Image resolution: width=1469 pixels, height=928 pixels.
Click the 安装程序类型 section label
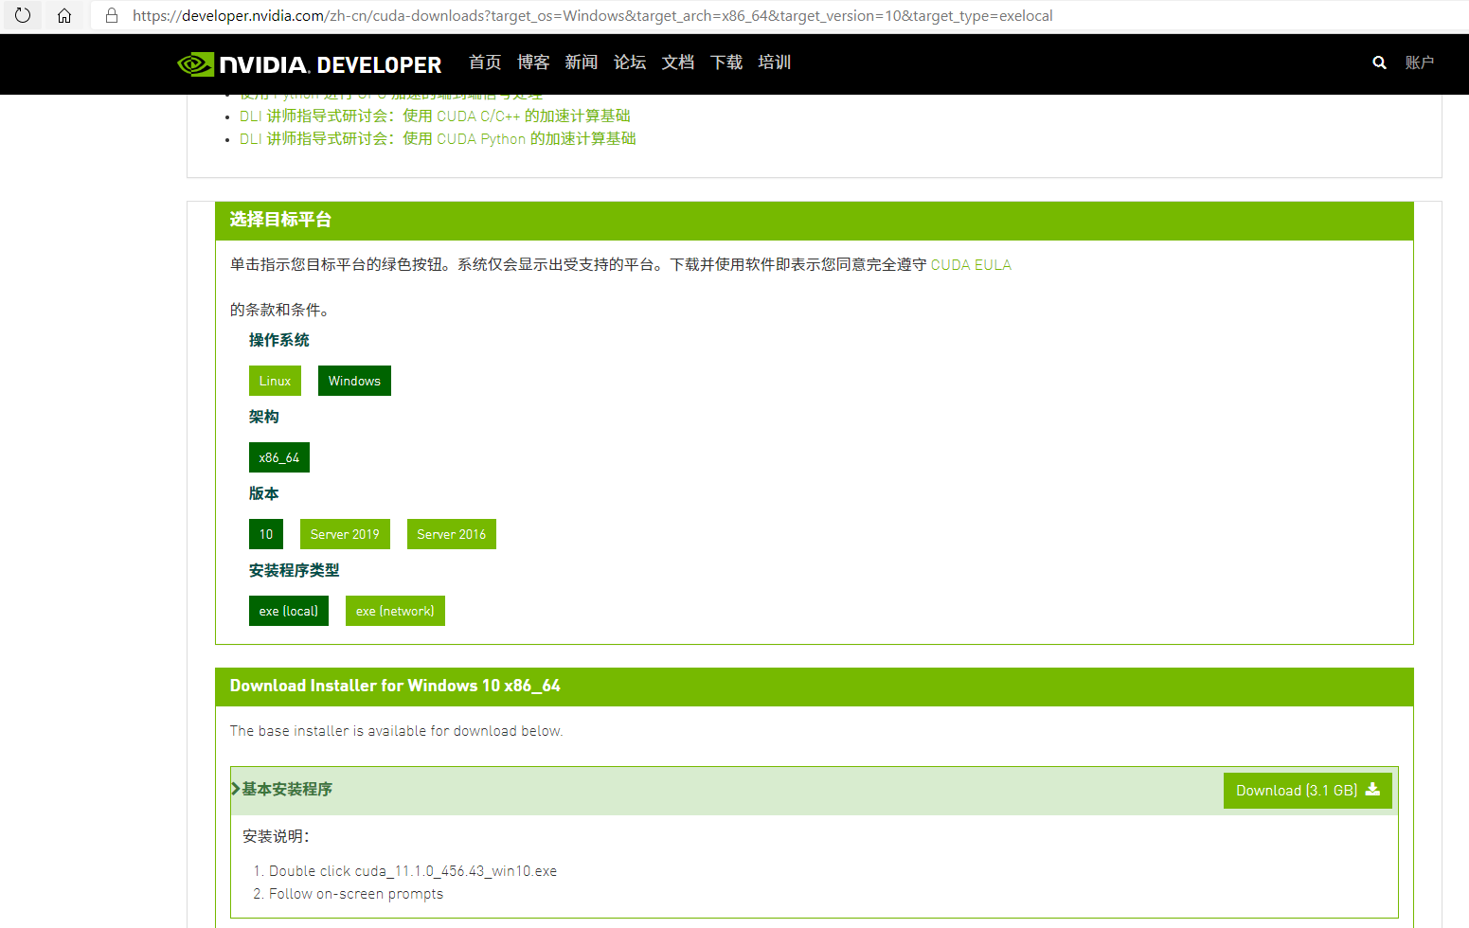295,570
